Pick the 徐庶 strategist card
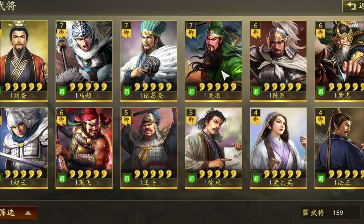 coord(214,148)
